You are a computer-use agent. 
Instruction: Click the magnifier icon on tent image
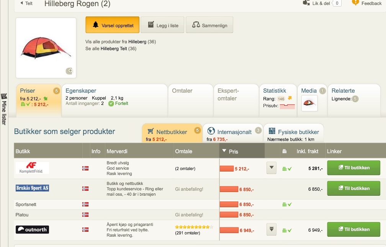coord(70,71)
